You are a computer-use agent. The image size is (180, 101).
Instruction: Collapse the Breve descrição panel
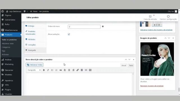click(134, 59)
